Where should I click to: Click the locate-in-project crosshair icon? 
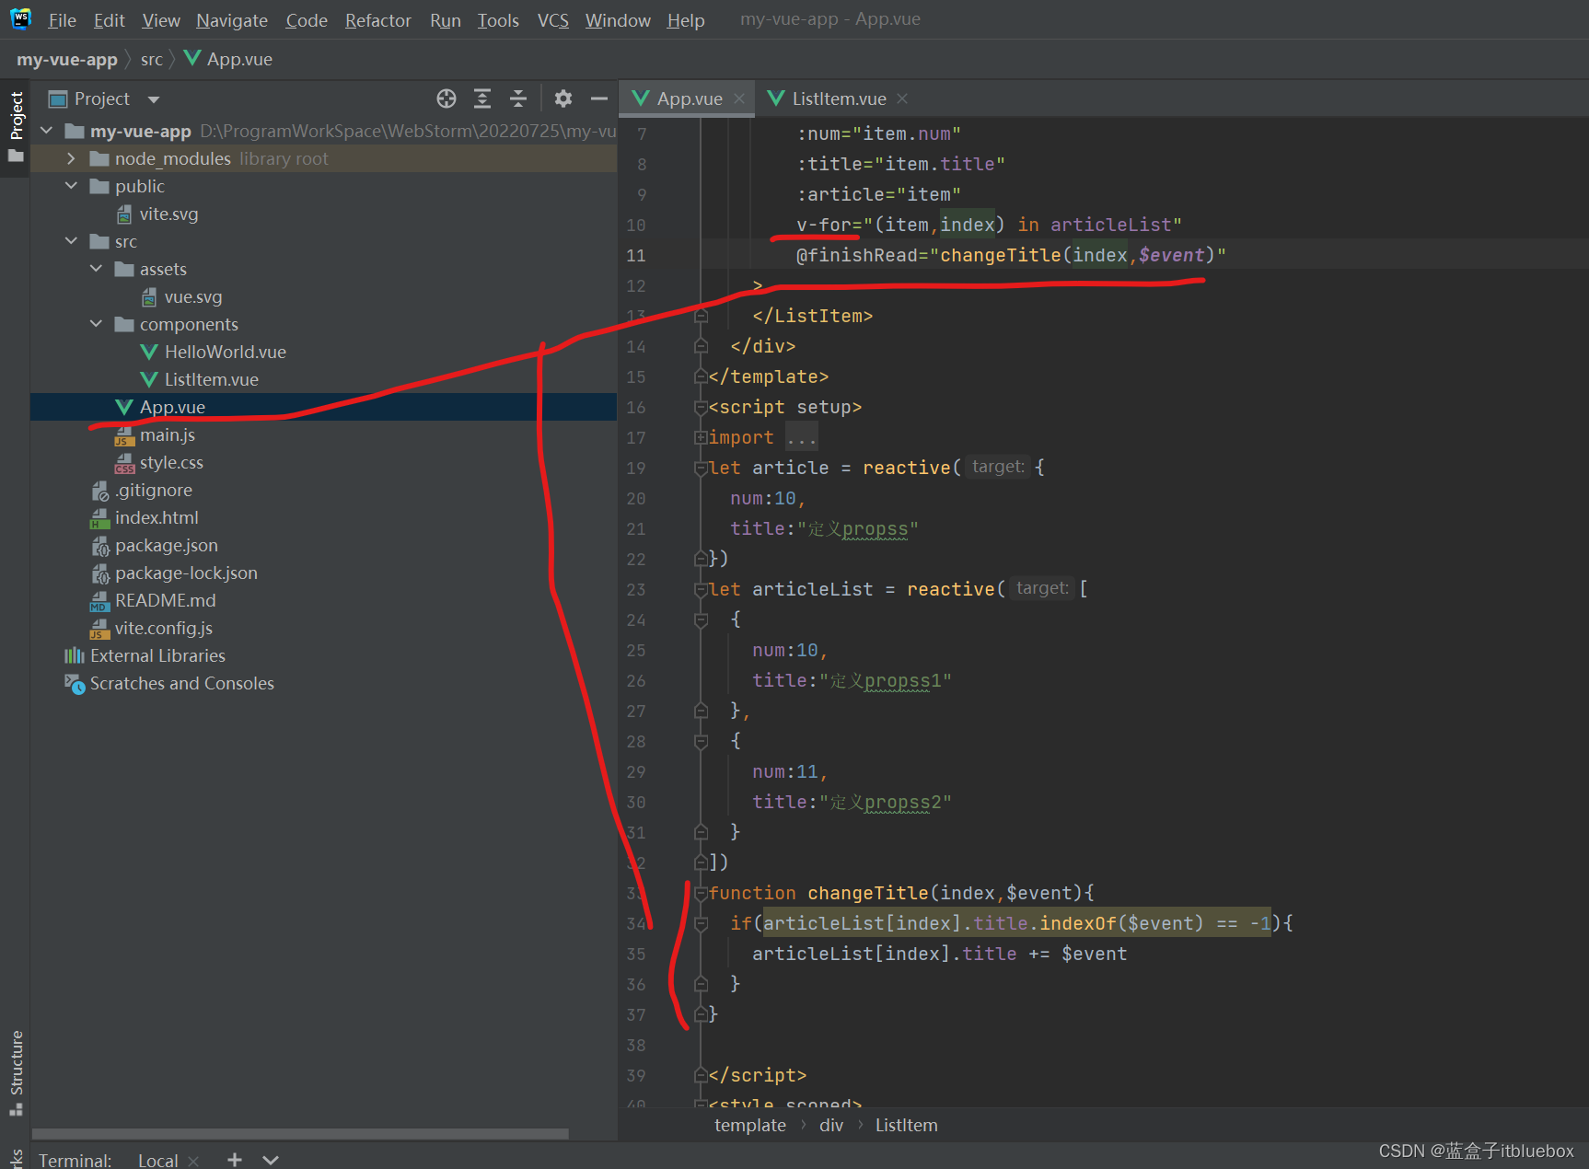pyautogui.click(x=447, y=98)
